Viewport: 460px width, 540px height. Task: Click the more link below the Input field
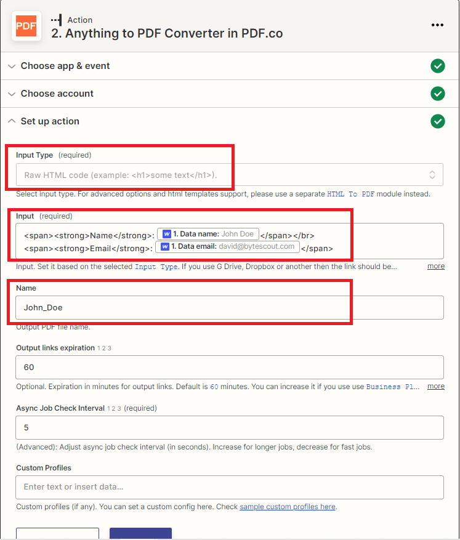point(436,266)
